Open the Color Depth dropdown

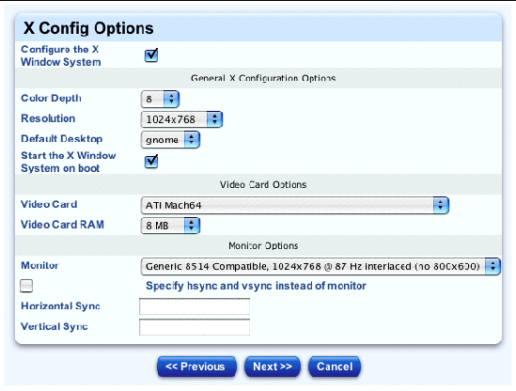click(160, 99)
